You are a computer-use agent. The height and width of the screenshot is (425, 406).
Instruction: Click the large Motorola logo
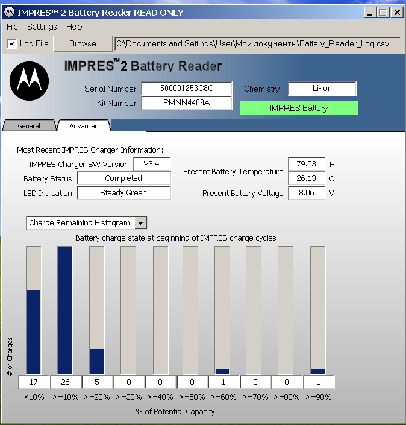pyautogui.click(x=30, y=81)
